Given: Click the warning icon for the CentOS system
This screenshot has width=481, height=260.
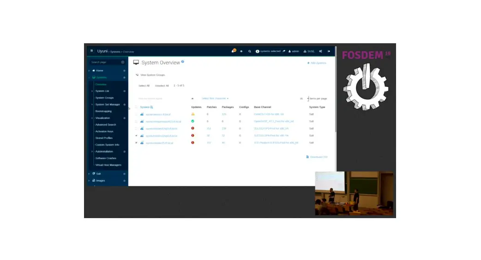Looking at the screenshot, I should pyautogui.click(x=193, y=114).
